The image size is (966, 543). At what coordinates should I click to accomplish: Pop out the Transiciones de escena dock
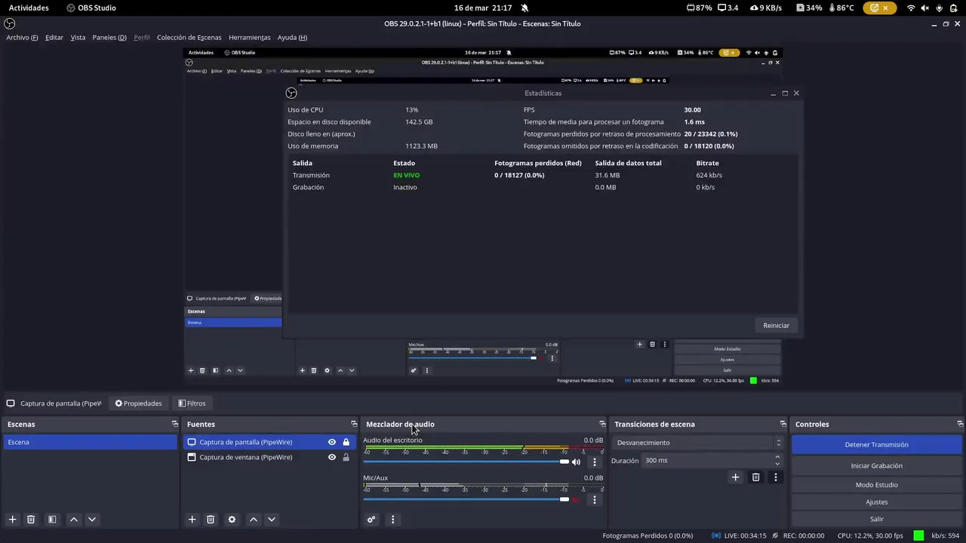(783, 424)
